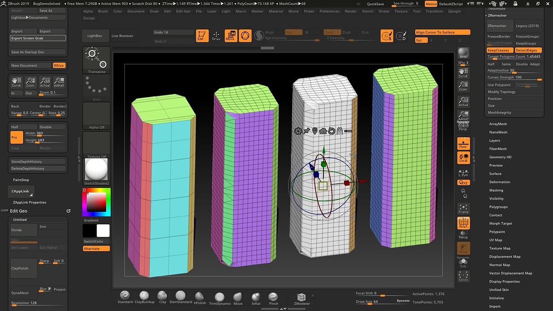Click the BPR render sphere

coord(464,53)
